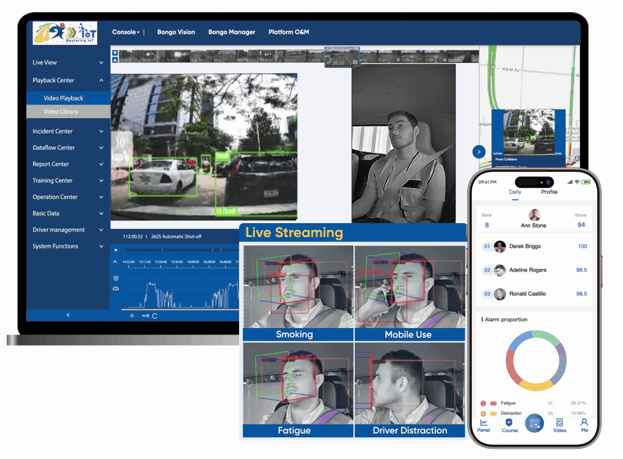623x459 pixels.
Task: Select the highlighted 11:00:32 filmstrip thumbnail
Action: (x=342, y=57)
